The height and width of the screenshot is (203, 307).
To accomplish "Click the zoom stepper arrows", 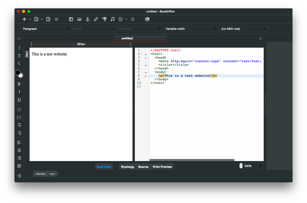I will tap(241, 166).
